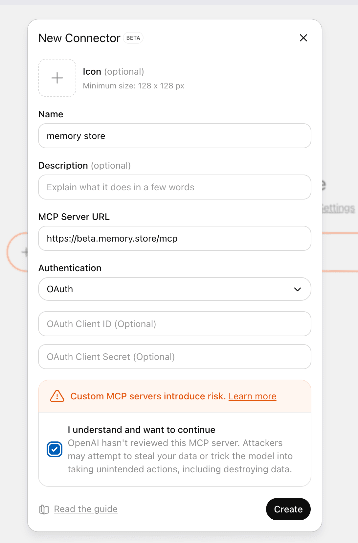Click the Create button
358x543 pixels.
pos(288,509)
